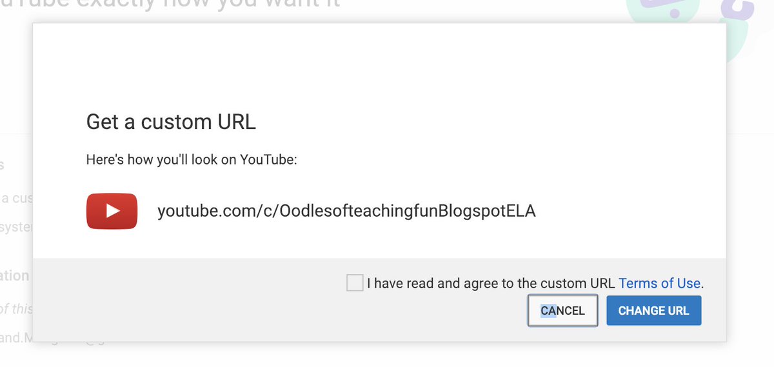The image size is (774, 367).
Task: Click the 'Get a custom URL' heading
Action: point(171,122)
